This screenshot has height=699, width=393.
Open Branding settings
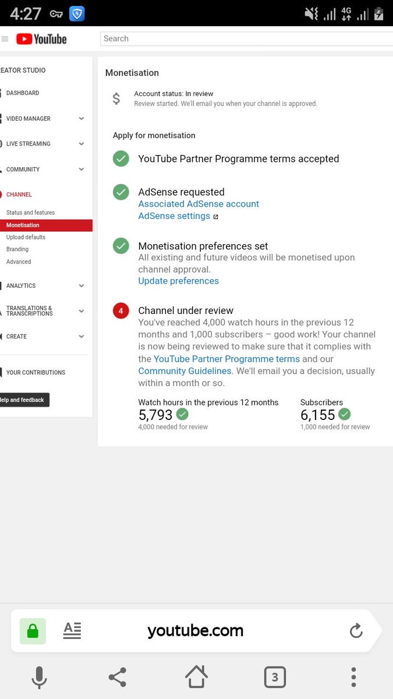coord(17,249)
